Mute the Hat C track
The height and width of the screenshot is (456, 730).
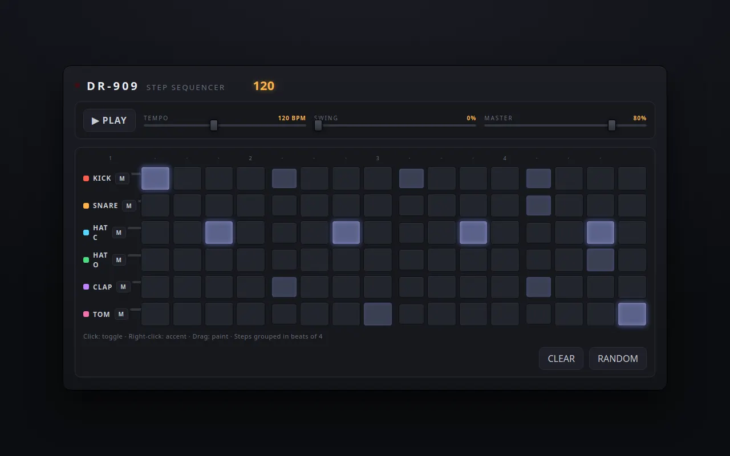119,233
